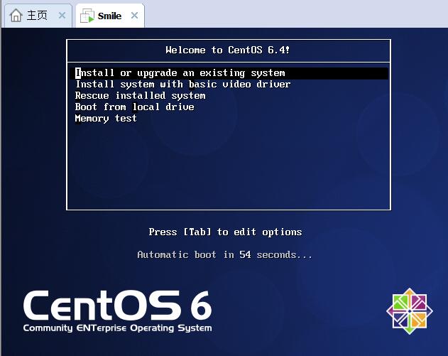The image size is (448, 356).
Task: Click the CentOS 6 logo text
Action: pyautogui.click(x=117, y=306)
